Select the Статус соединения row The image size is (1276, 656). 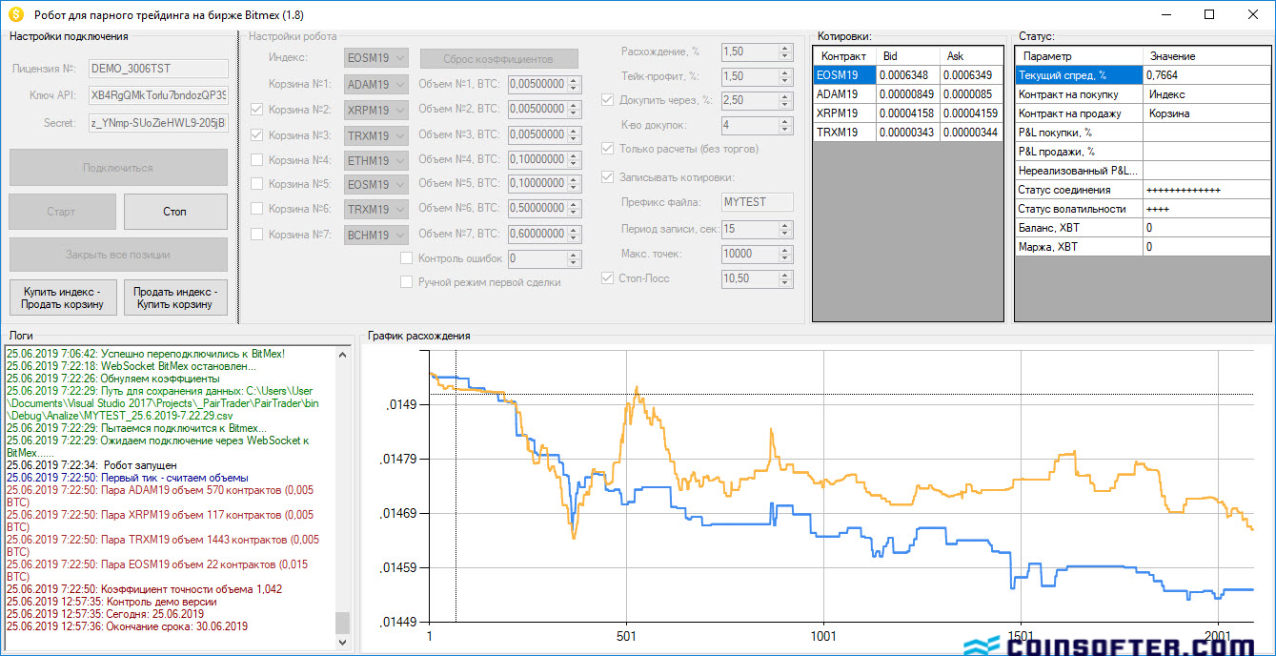(x=1143, y=190)
